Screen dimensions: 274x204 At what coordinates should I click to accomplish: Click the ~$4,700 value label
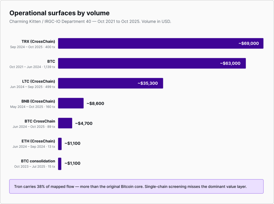(x=84, y=123)
